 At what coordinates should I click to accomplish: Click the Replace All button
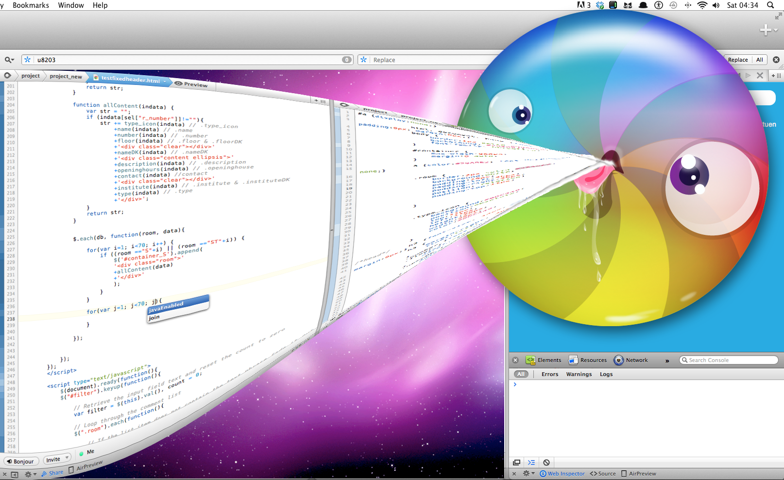760,60
